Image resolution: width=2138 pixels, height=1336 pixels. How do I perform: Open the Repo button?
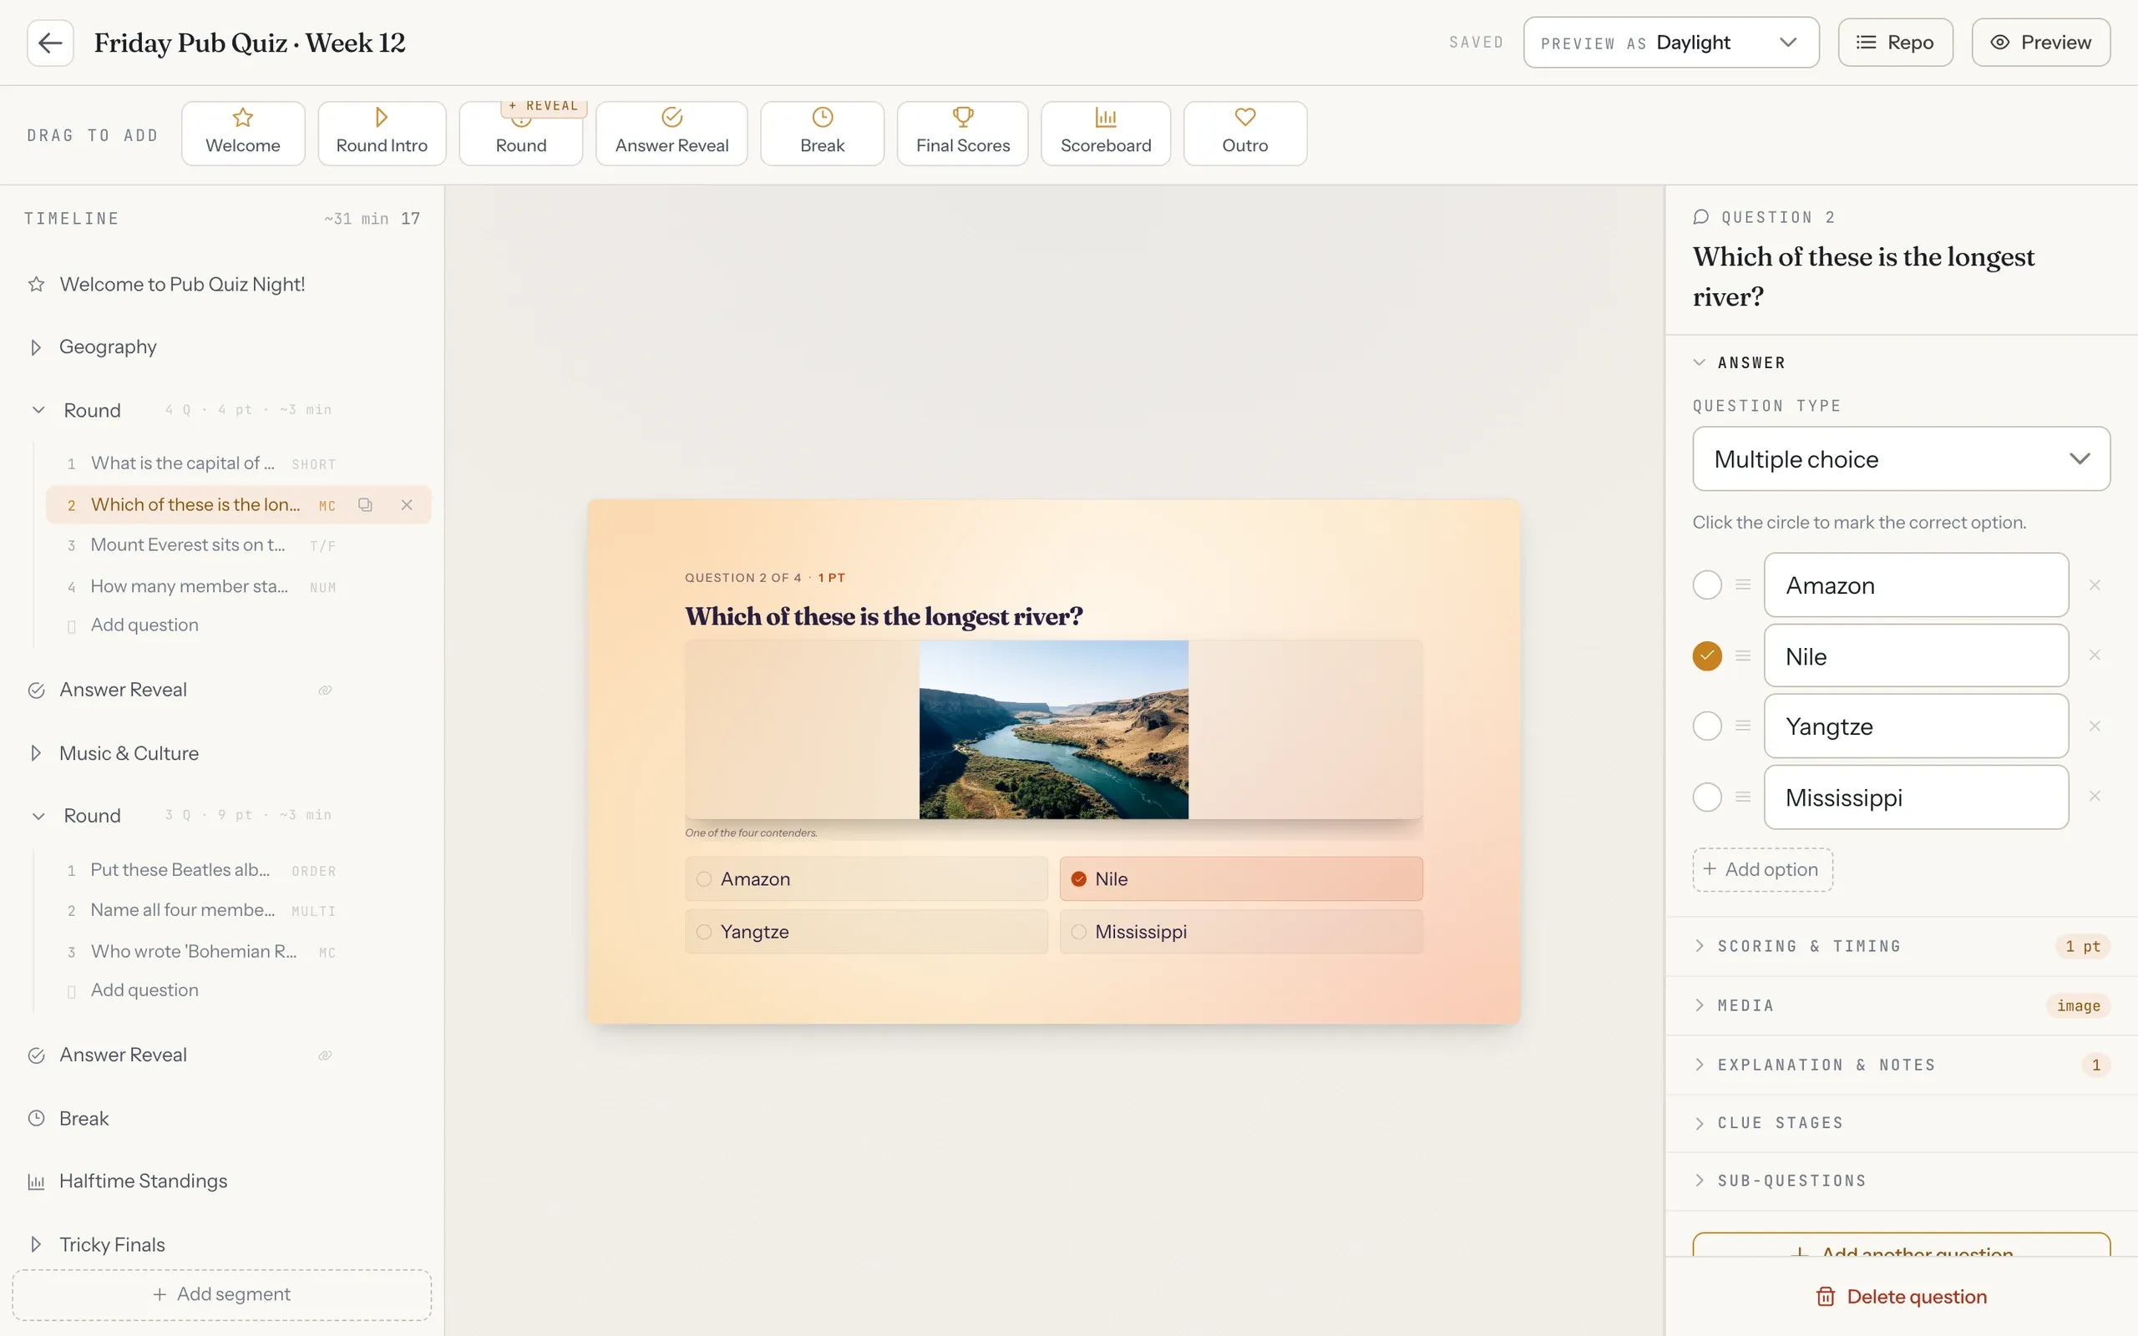pyautogui.click(x=1895, y=43)
